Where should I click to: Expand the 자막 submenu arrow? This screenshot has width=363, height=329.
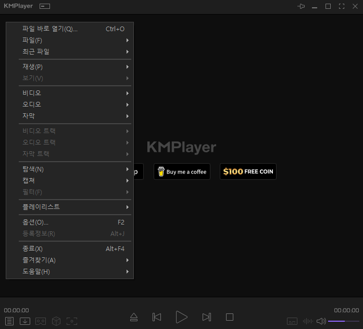(127, 116)
